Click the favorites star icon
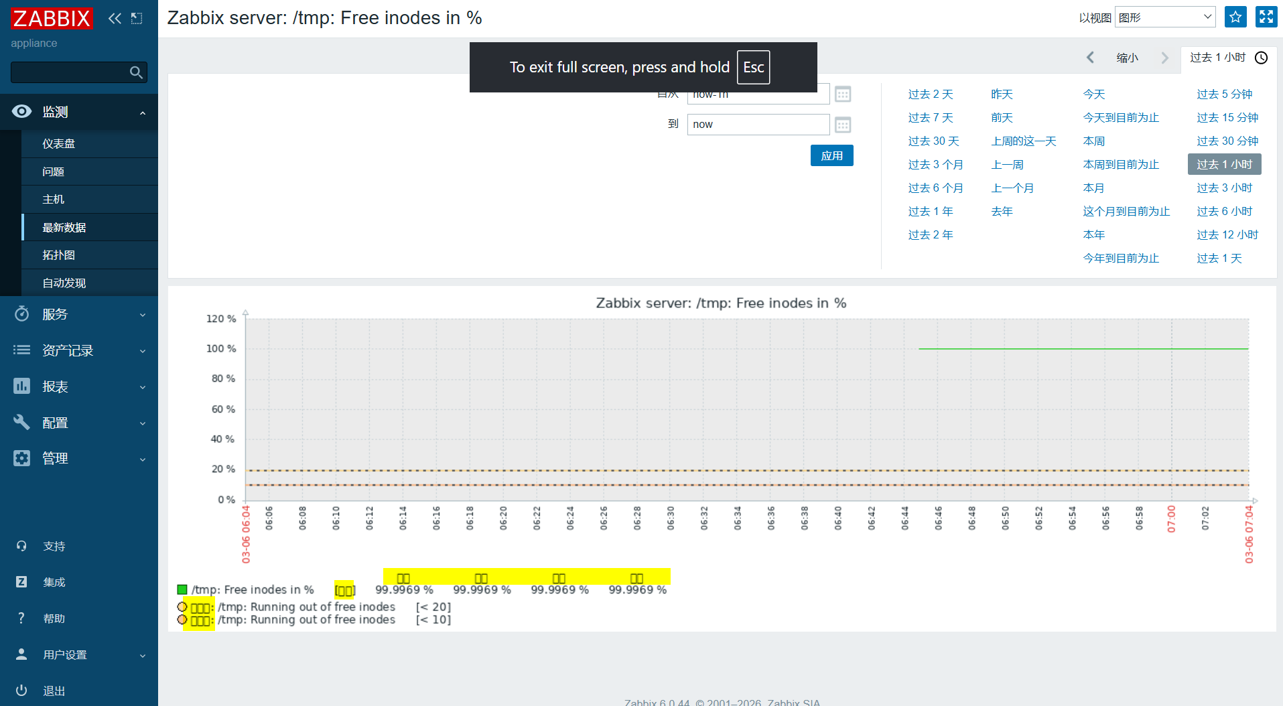Viewport: 1283px width, 706px height. (x=1235, y=17)
